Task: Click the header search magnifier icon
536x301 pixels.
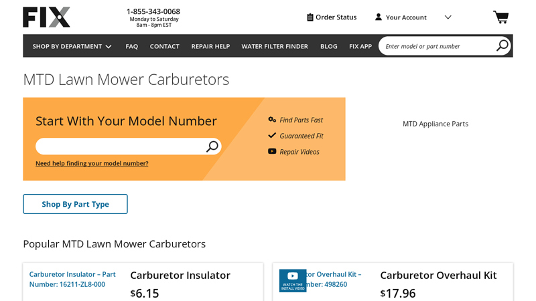Action: coord(502,45)
